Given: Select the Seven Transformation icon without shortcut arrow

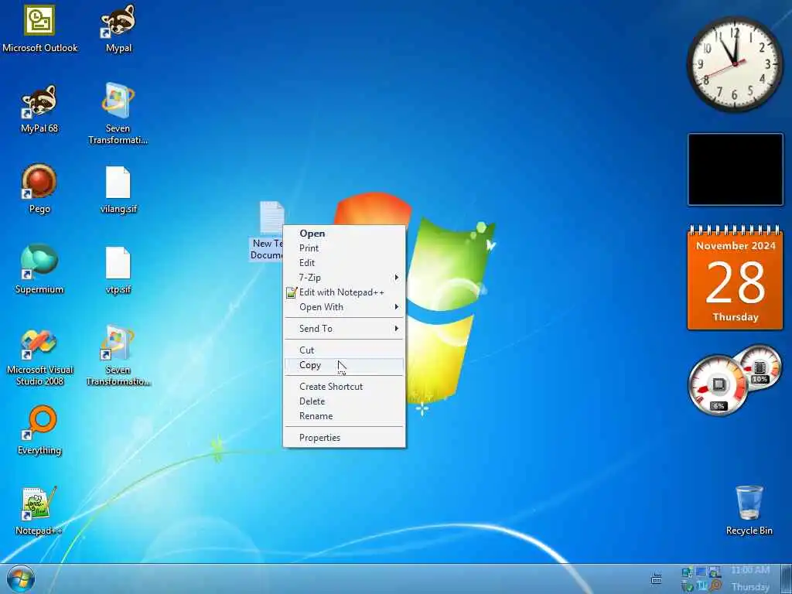Looking at the screenshot, I should pyautogui.click(x=118, y=113).
